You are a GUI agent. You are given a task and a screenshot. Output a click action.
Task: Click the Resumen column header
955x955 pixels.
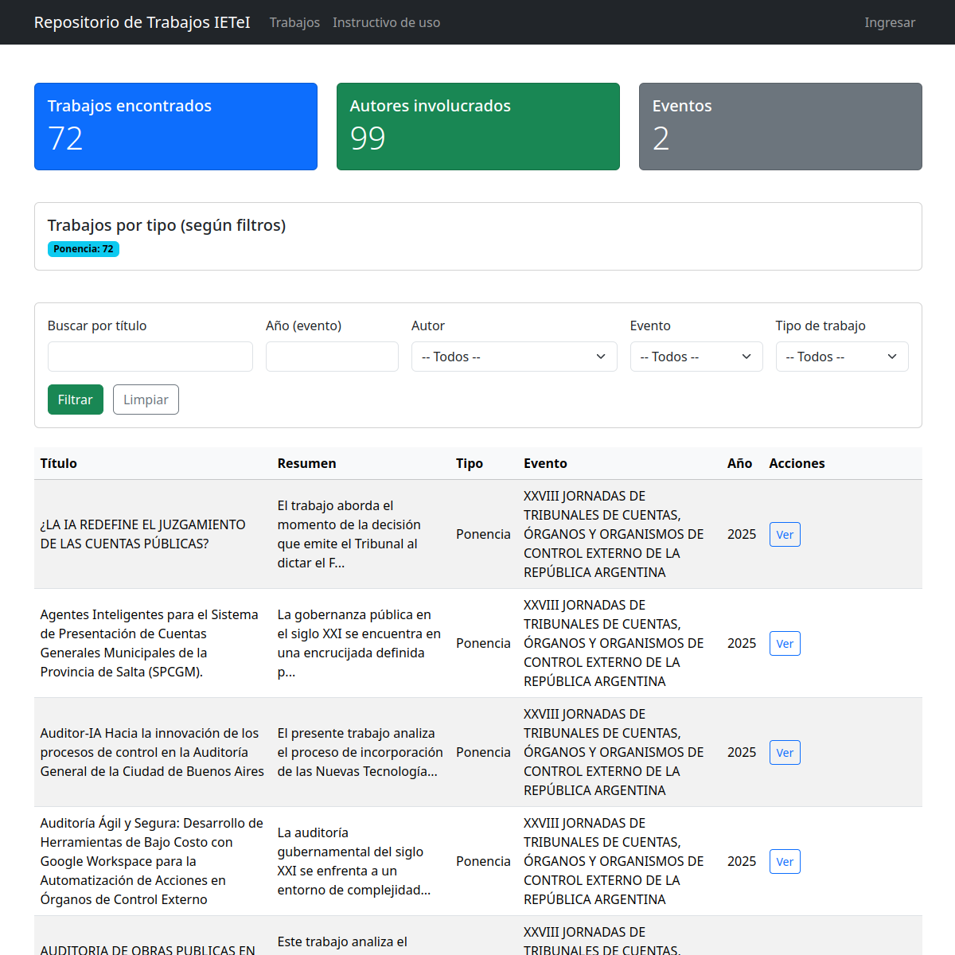[306, 463]
